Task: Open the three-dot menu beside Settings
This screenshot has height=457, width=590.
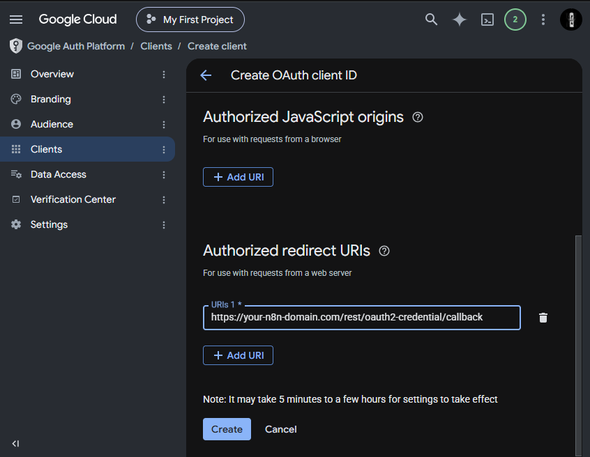Action: coord(164,225)
